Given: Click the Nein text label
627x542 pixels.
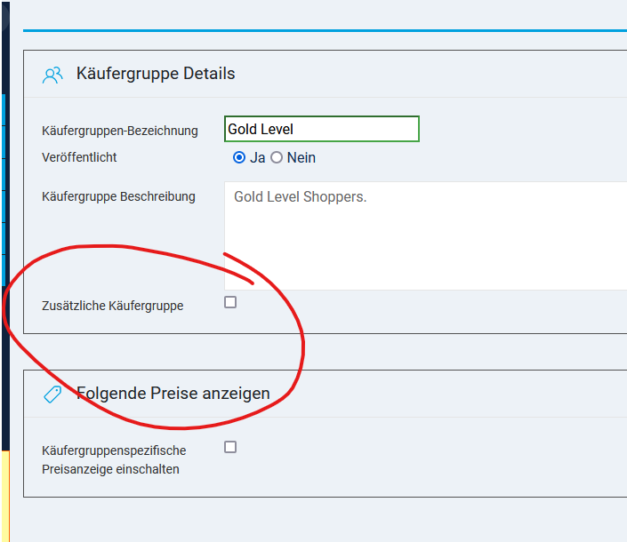Looking at the screenshot, I should tap(301, 157).
